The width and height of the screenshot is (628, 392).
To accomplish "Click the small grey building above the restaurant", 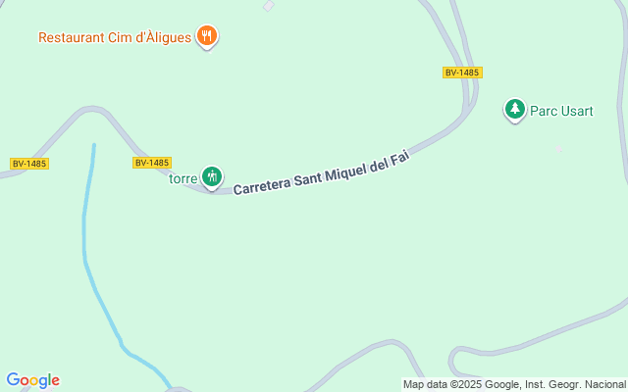I will pyautogui.click(x=269, y=6).
